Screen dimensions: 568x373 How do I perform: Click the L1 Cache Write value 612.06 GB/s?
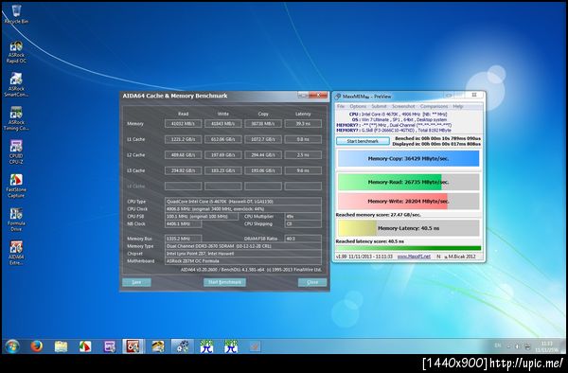click(223, 139)
